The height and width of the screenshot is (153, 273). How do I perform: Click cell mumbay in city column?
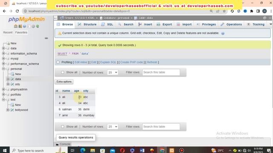(x=89, y=115)
